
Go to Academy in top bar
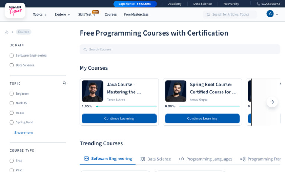click(x=175, y=4)
